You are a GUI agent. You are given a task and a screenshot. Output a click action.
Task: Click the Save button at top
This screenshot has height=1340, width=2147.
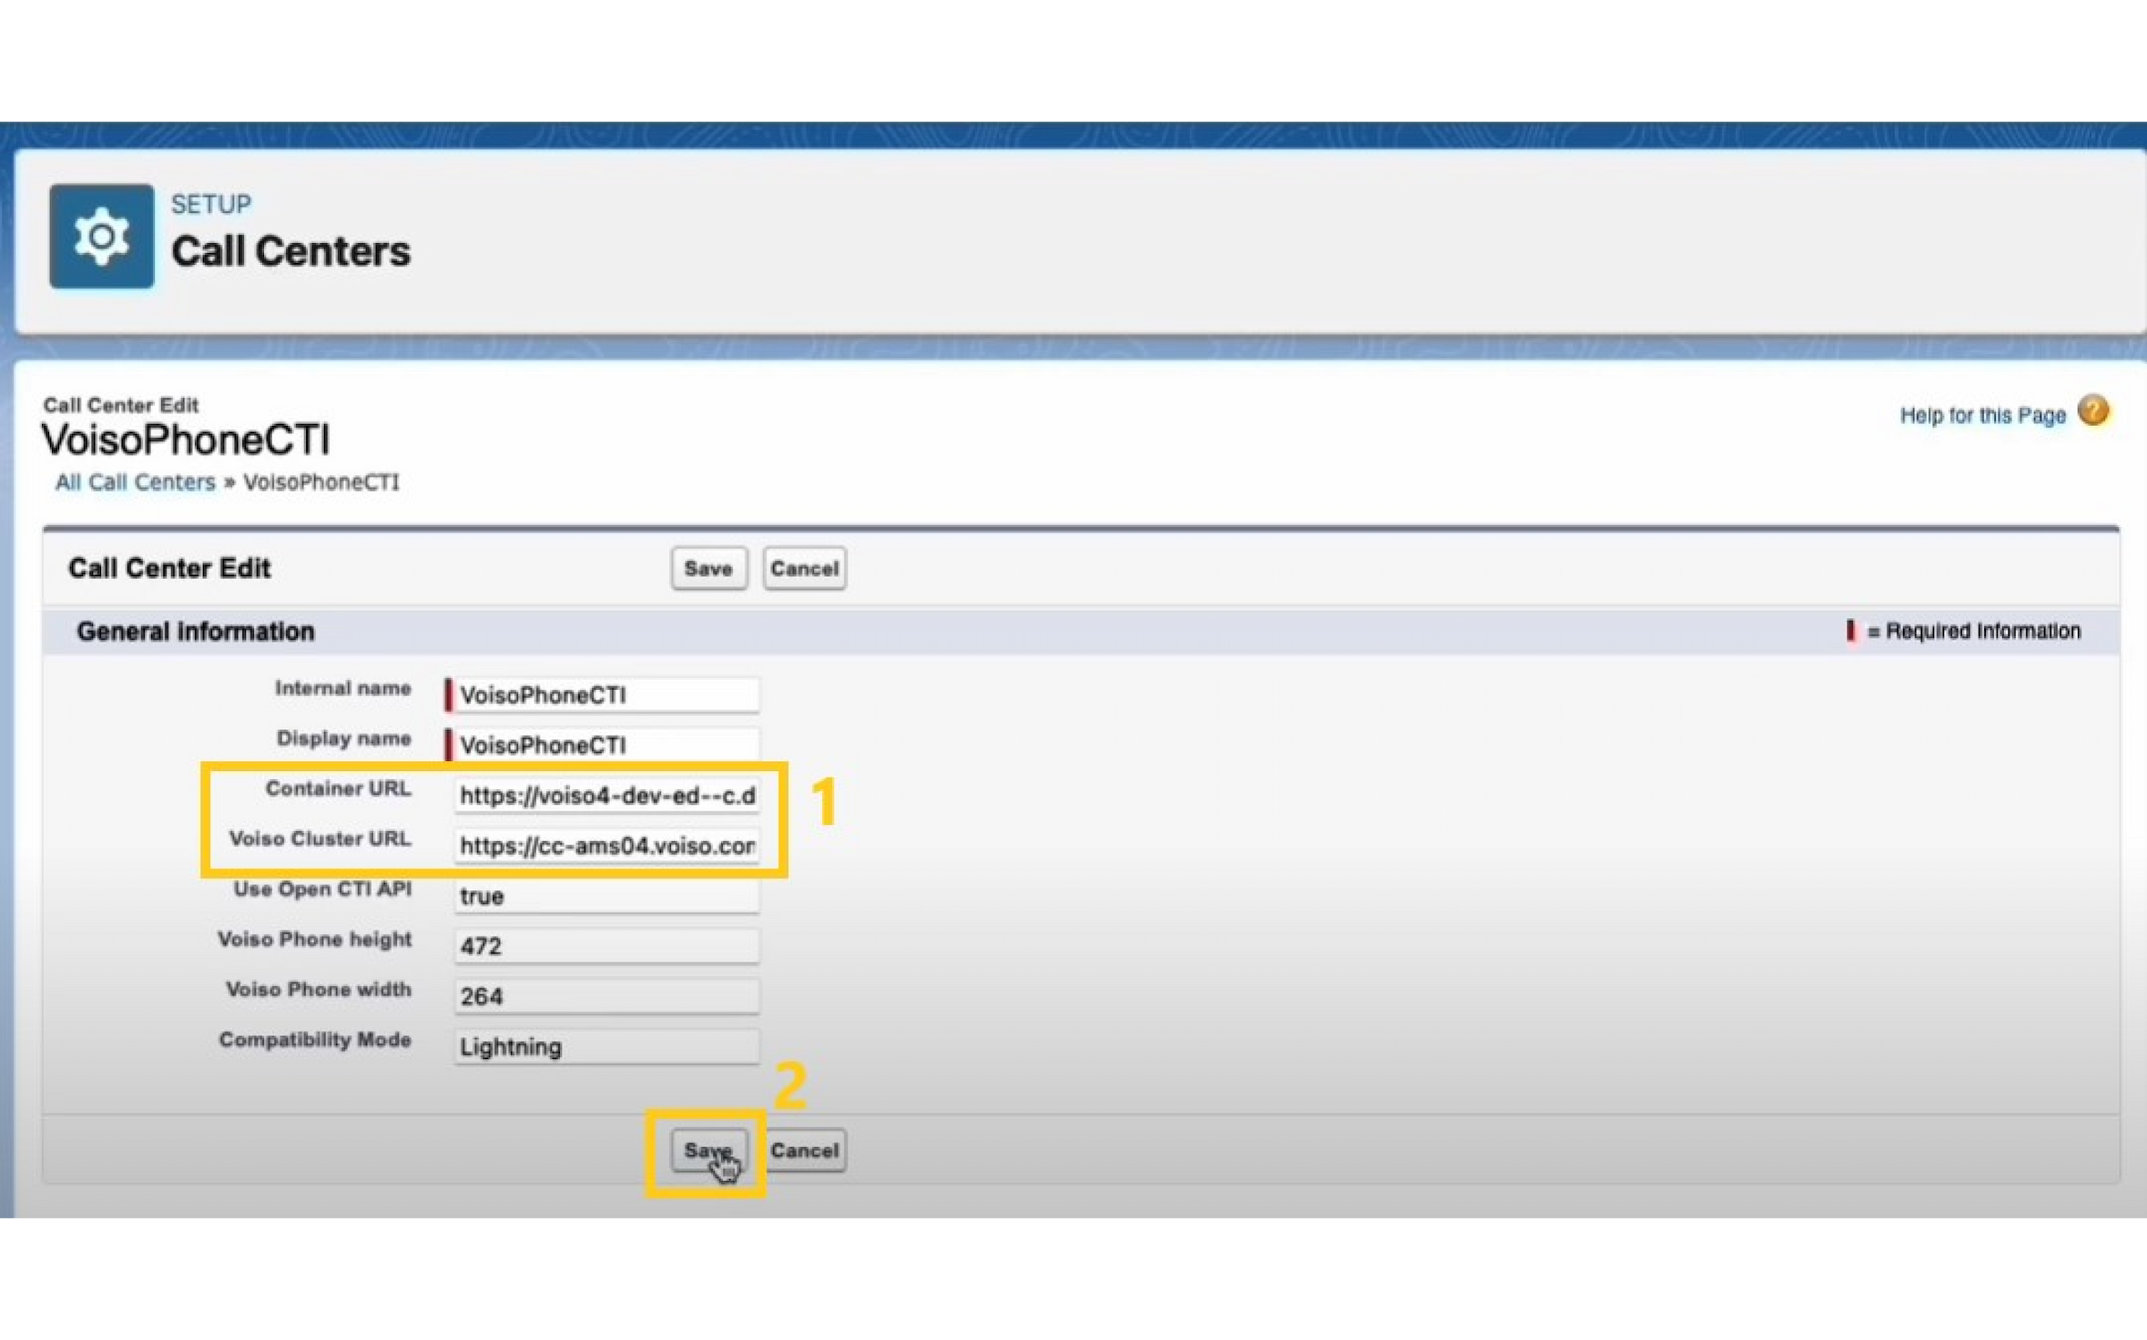click(709, 568)
